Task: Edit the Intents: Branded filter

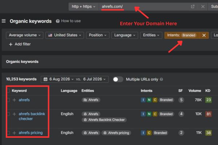Action: click(182, 35)
